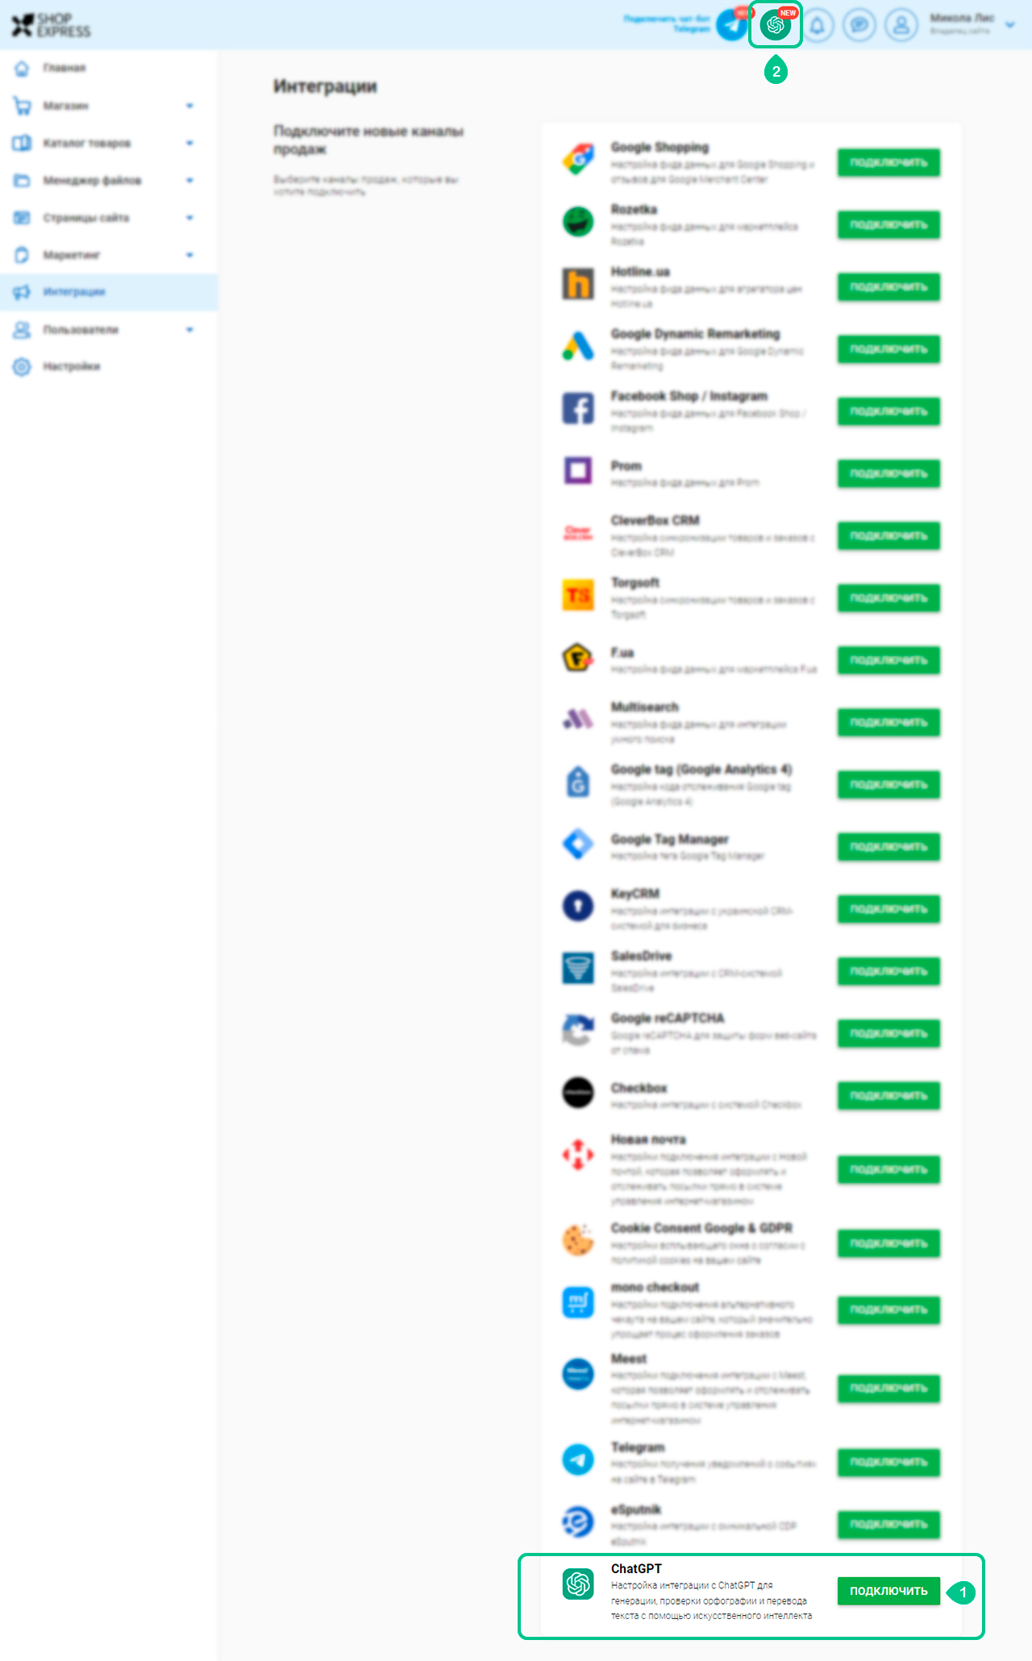The image size is (1032, 1661).
Task: Click connect button next to Telegram integration
Action: coord(888,1462)
